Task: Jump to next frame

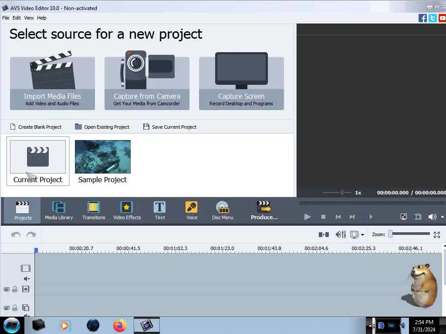Action: (352, 217)
